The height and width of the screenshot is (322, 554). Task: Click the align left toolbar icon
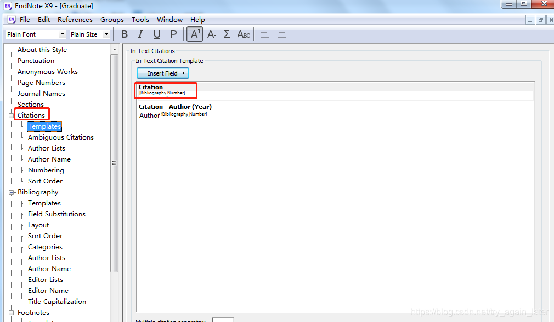click(265, 34)
